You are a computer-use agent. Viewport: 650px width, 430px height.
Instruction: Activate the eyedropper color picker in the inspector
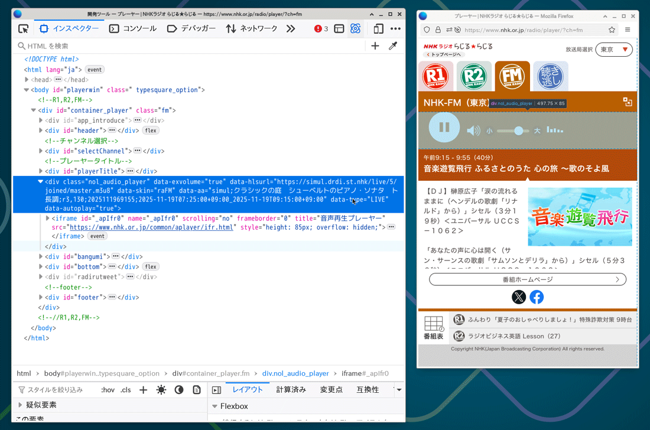[394, 45]
